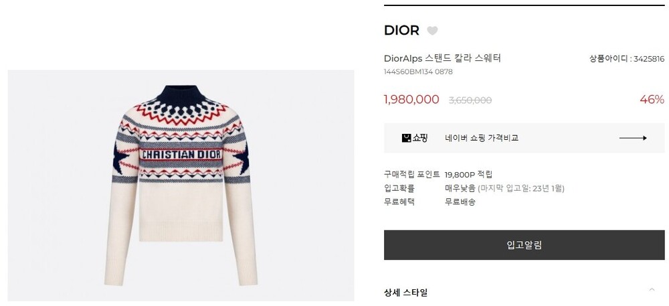The width and height of the screenshot is (669, 306).
Task: Click 상품아이디 : 3425816 text
Action: click(x=627, y=59)
